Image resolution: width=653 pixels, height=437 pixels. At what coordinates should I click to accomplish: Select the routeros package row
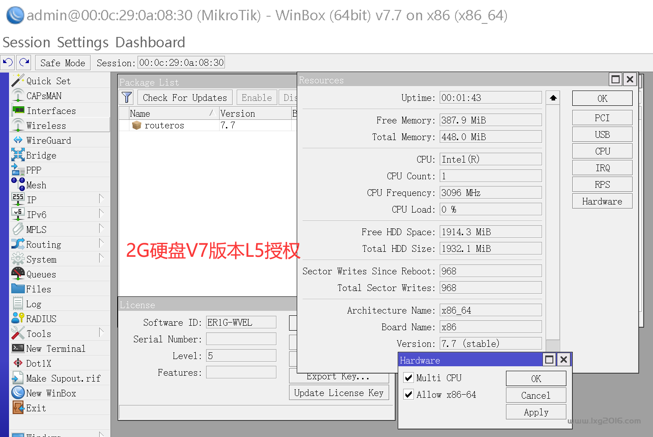[207, 125]
